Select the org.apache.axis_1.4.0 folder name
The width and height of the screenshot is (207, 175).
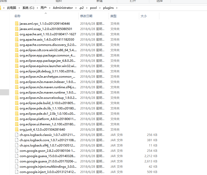point(47,40)
